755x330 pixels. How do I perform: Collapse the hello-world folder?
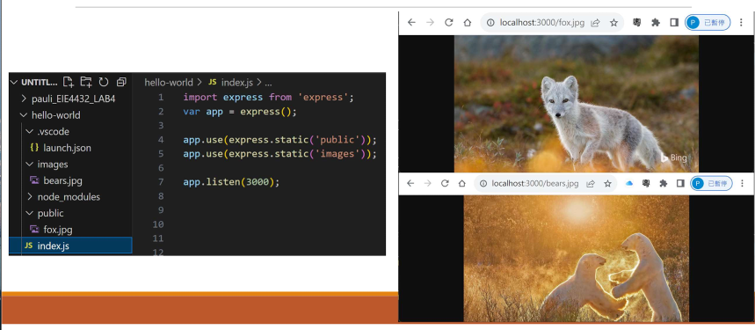[51, 115]
